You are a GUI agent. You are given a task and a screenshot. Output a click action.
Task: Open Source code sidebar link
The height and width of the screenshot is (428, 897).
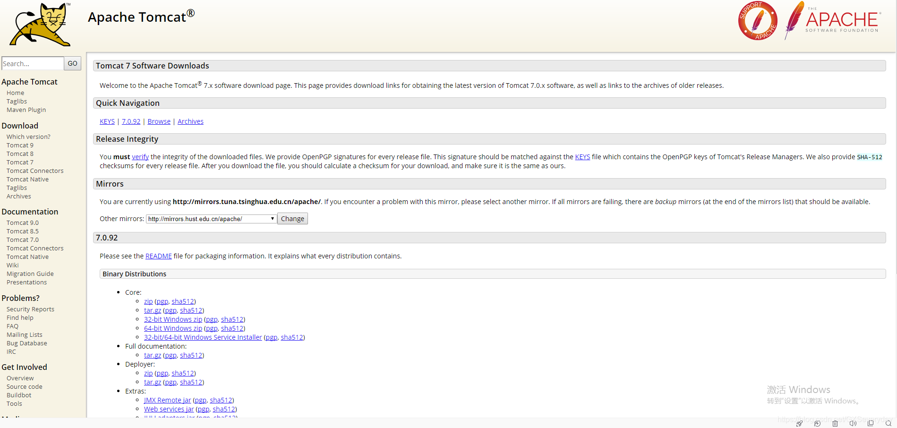25,387
